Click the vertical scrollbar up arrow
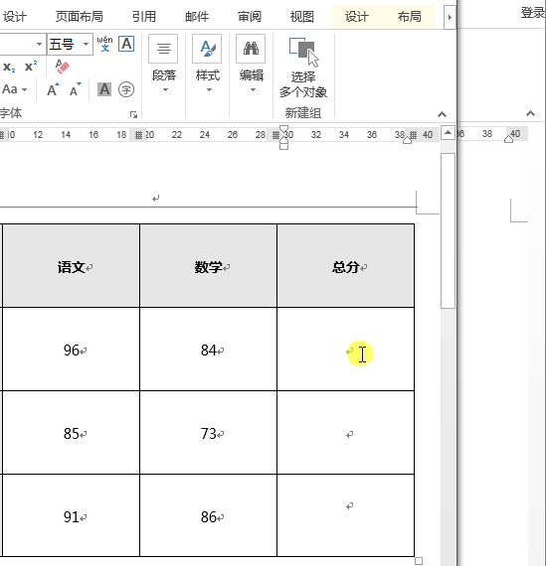This screenshot has width=546, height=566. coord(448,133)
